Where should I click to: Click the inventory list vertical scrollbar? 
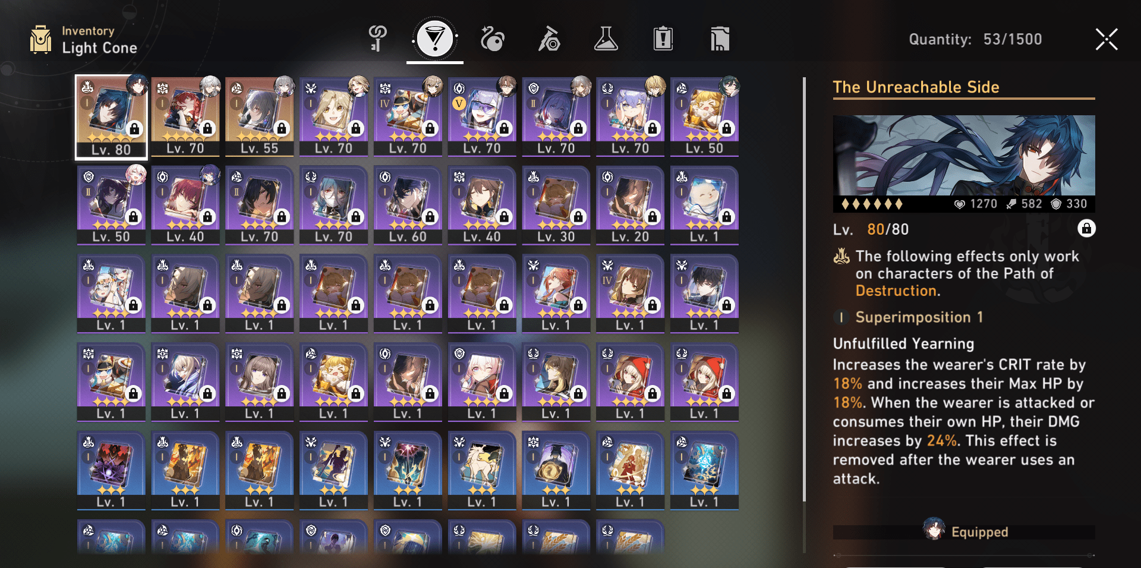804,289
